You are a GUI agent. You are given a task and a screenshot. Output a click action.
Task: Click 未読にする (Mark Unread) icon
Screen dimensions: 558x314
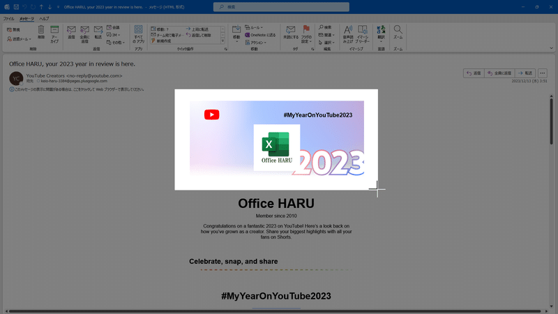pos(291,32)
